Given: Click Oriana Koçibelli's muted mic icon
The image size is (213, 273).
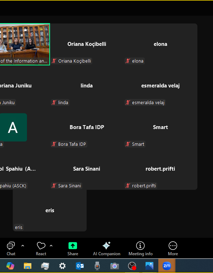Looking at the screenshot, I should (54, 61).
